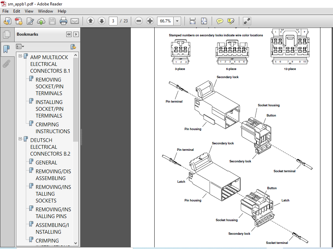
Task: Open the Edit menu
Action: pyautogui.click(x=17, y=11)
